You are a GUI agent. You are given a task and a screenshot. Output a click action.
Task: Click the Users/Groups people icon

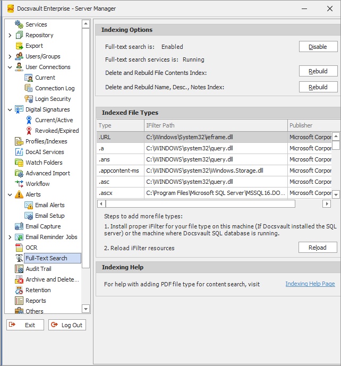coord(19,56)
